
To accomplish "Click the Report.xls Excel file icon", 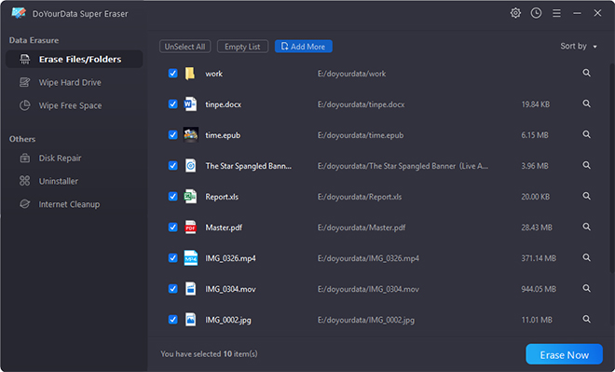I will (190, 196).
